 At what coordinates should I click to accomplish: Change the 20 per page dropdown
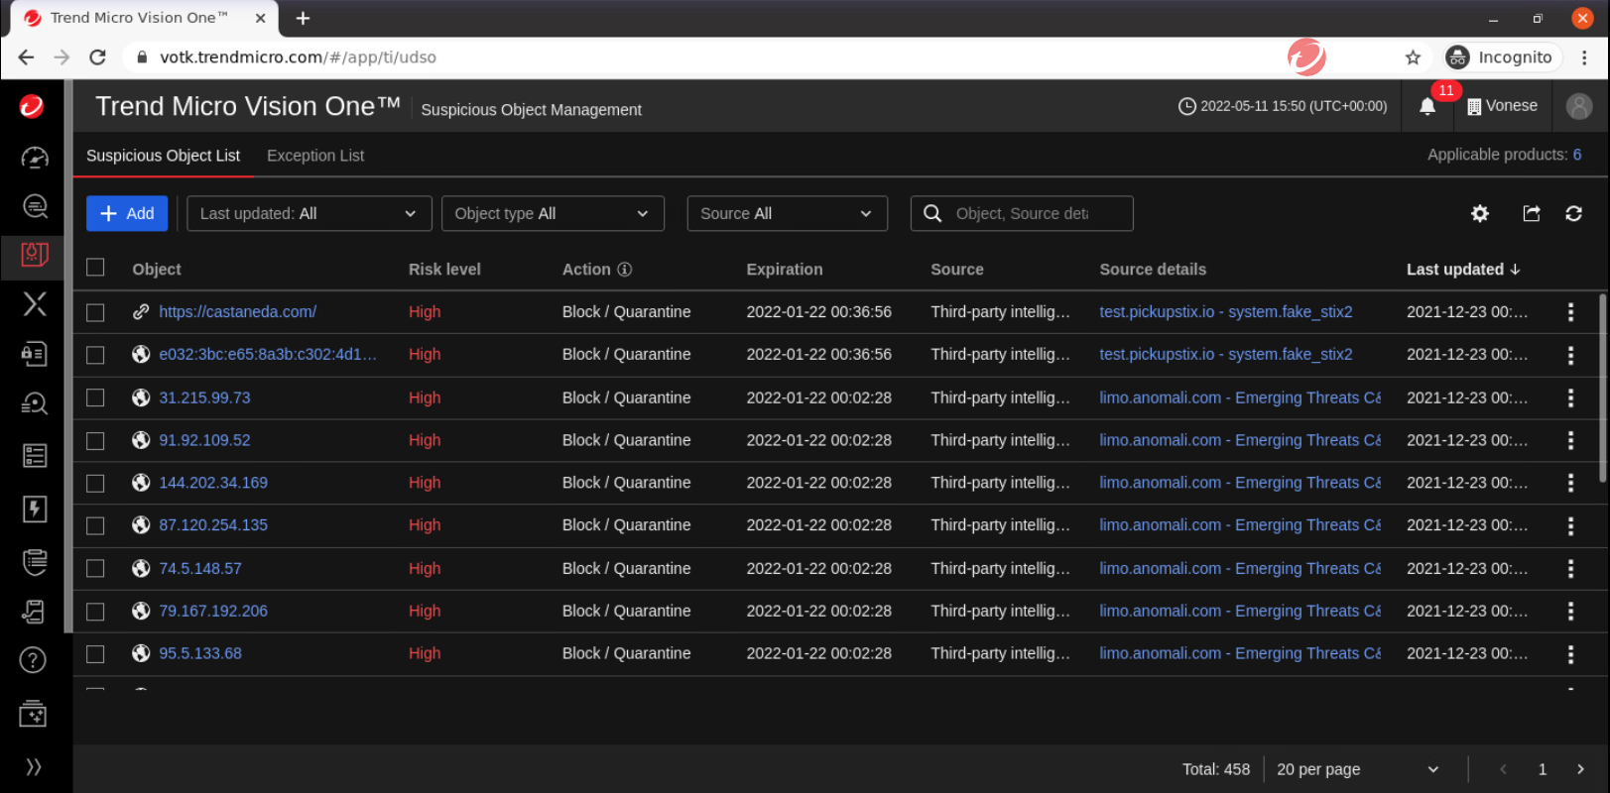point(1356,769)
